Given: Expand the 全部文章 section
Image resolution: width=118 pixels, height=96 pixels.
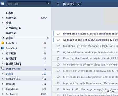Looking at the screenshot, I should point(3,18).
